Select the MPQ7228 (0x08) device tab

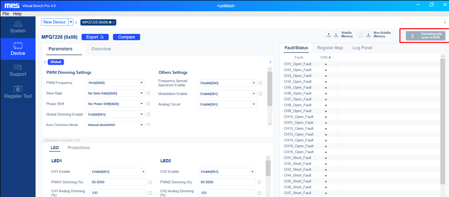(98, 22)
